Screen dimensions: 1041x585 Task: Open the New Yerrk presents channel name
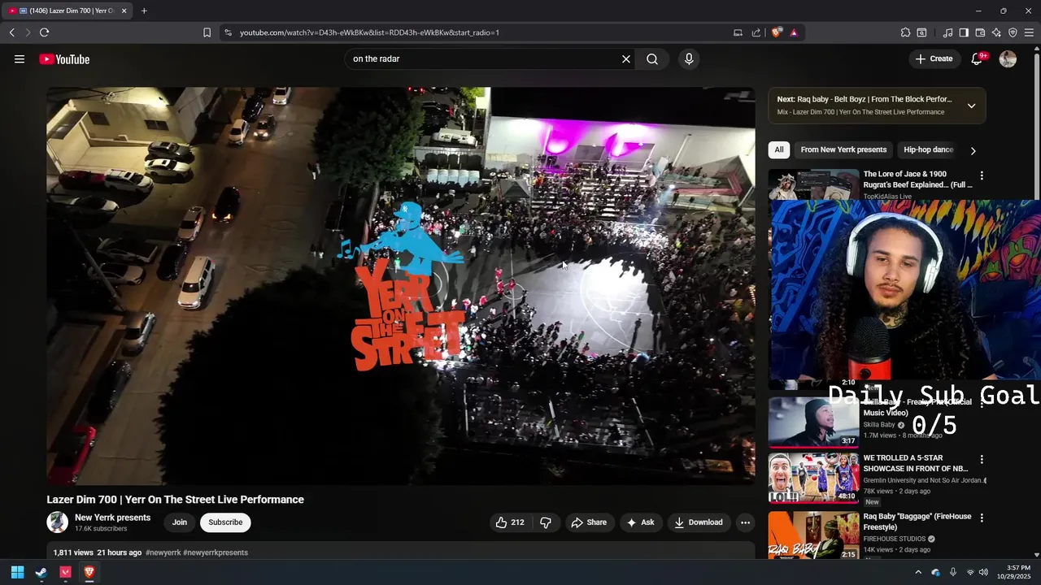[112, 518]
